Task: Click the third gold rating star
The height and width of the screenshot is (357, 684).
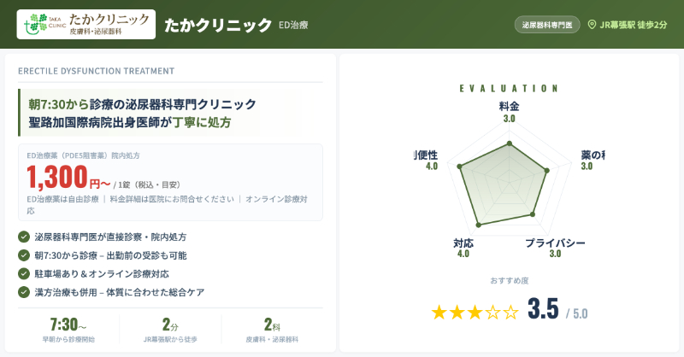Action: pos(475,312)
